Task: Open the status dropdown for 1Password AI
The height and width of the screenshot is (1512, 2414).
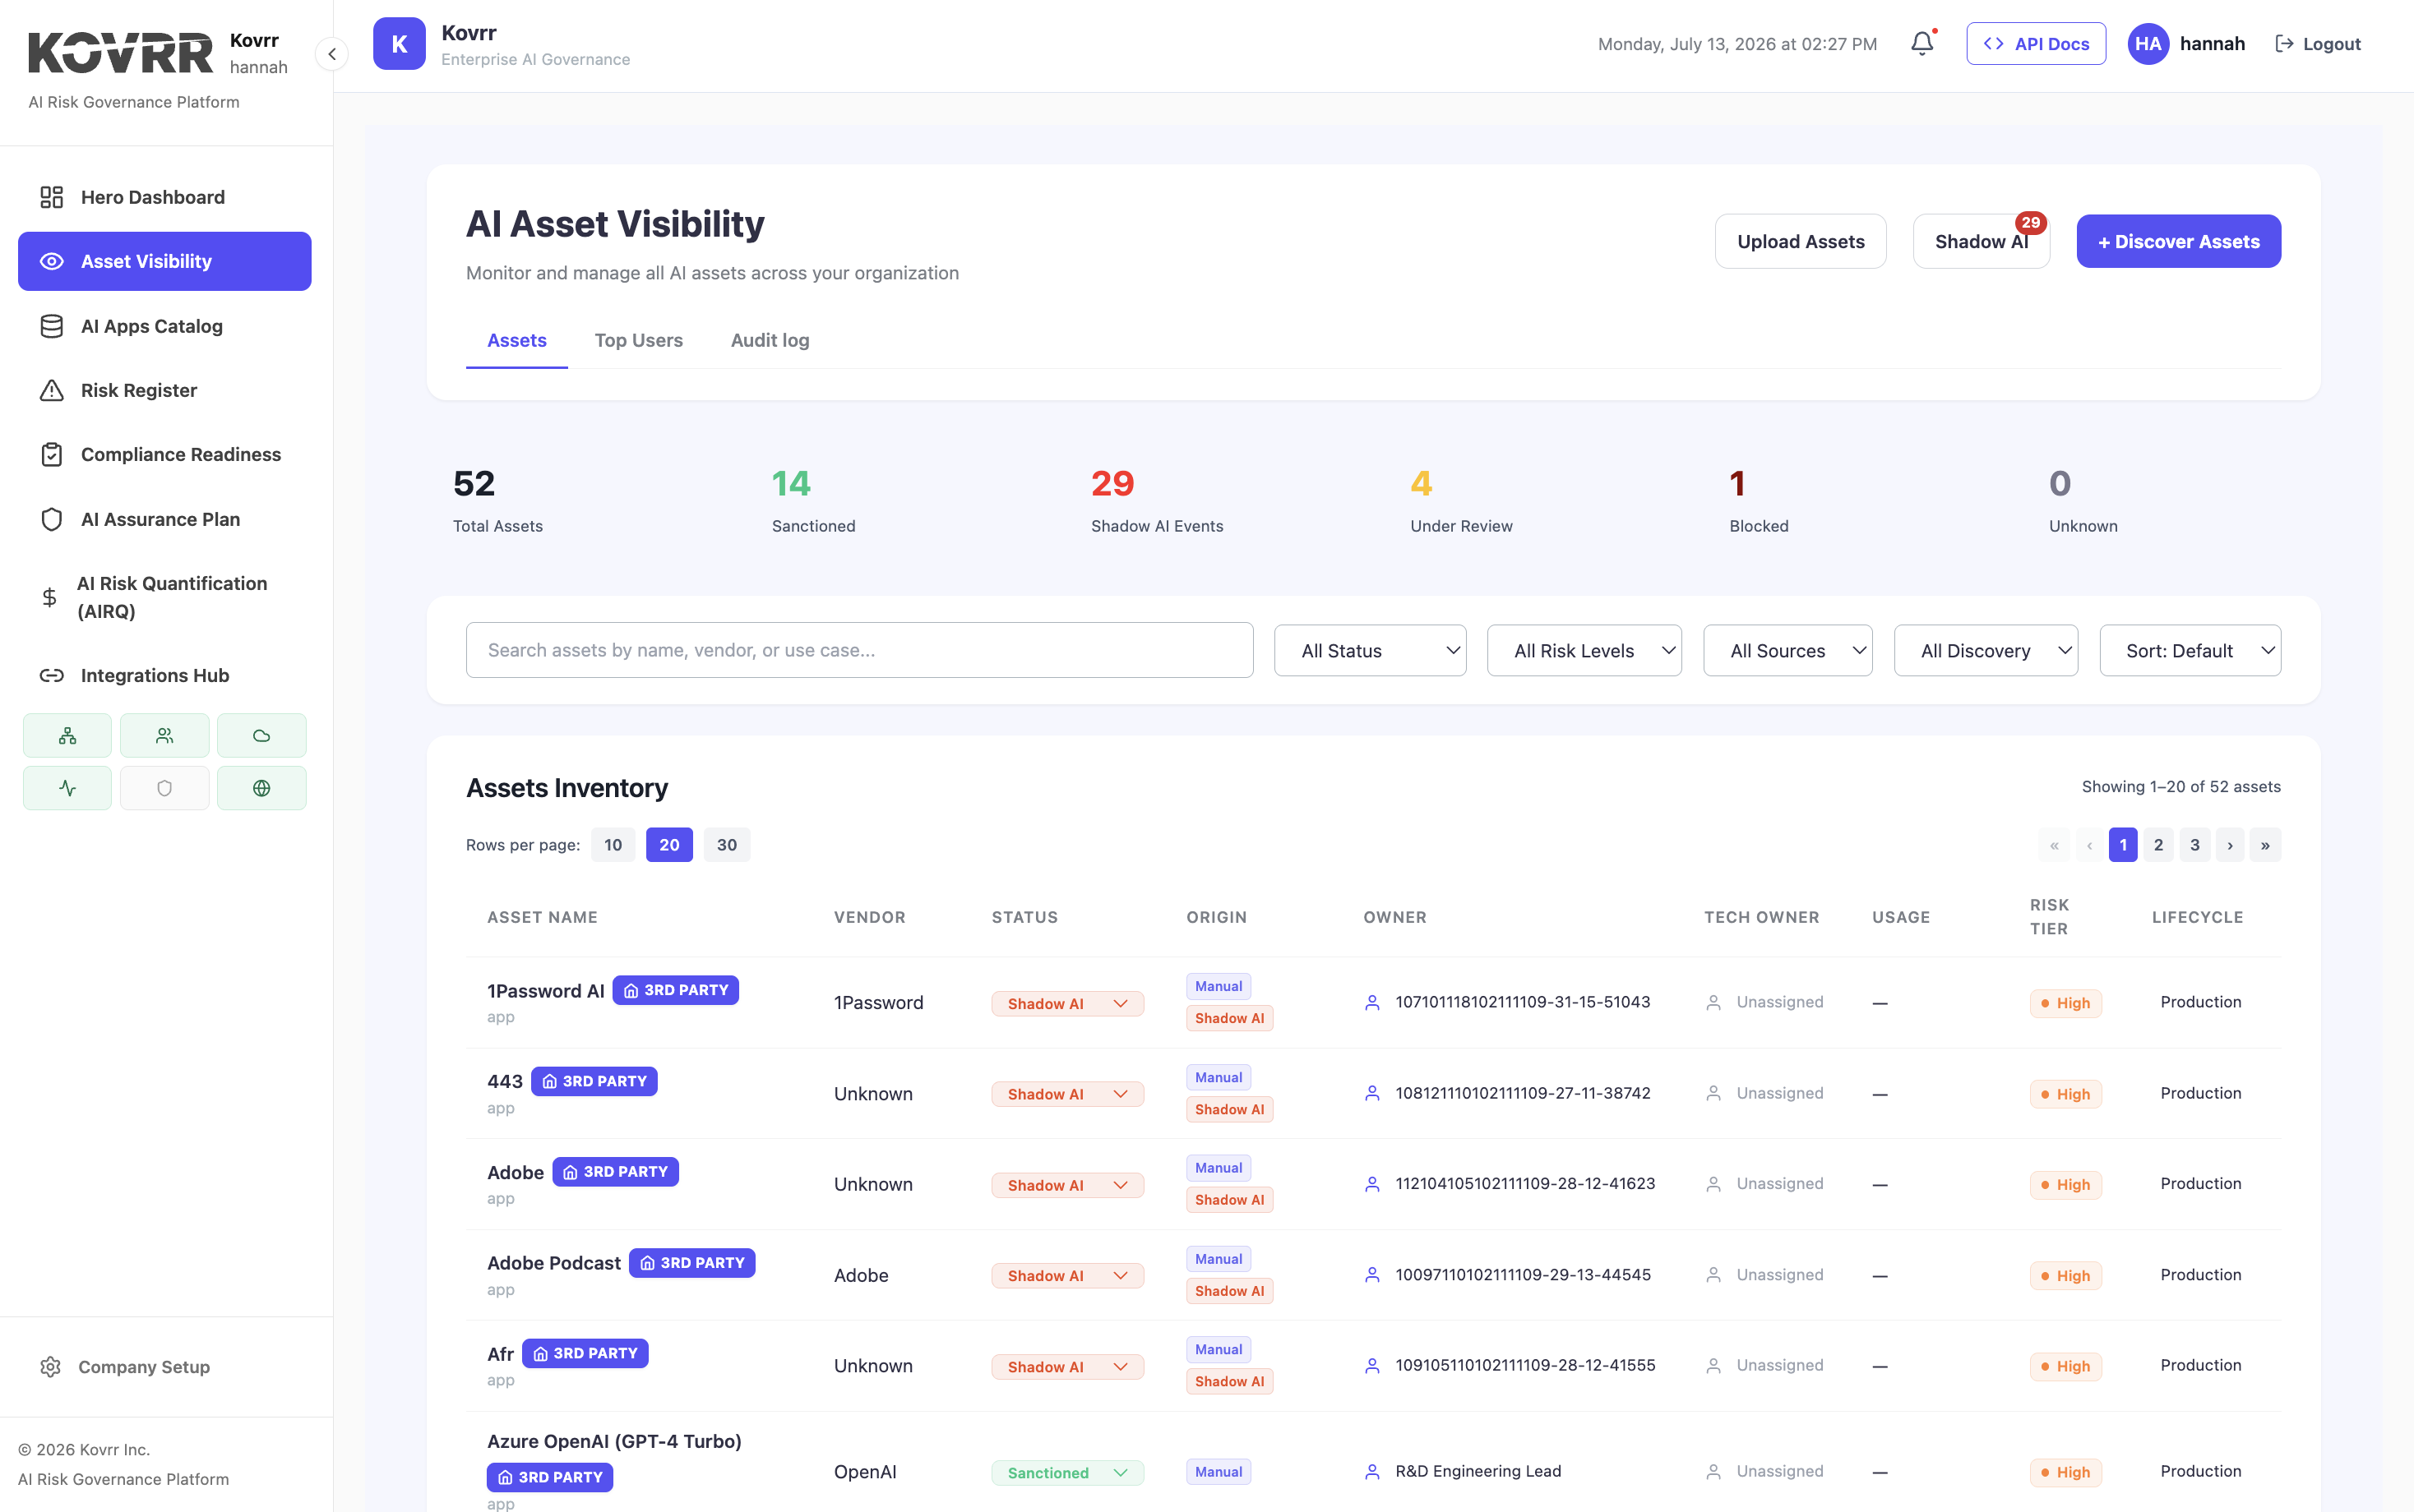Action: click(1067, 1003)
